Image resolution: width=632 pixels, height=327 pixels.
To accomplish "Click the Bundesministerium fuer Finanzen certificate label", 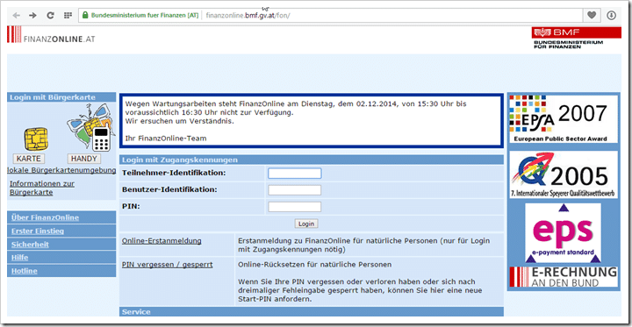I will 145,16.
